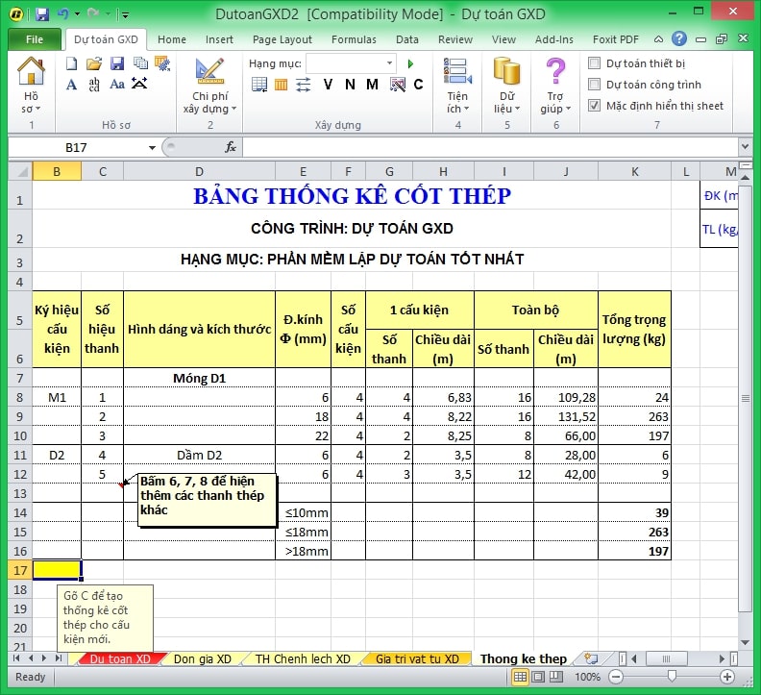761x695 pixels.
Task: Click the green play arrow beside Hạng mục
Action: point(410,63)
